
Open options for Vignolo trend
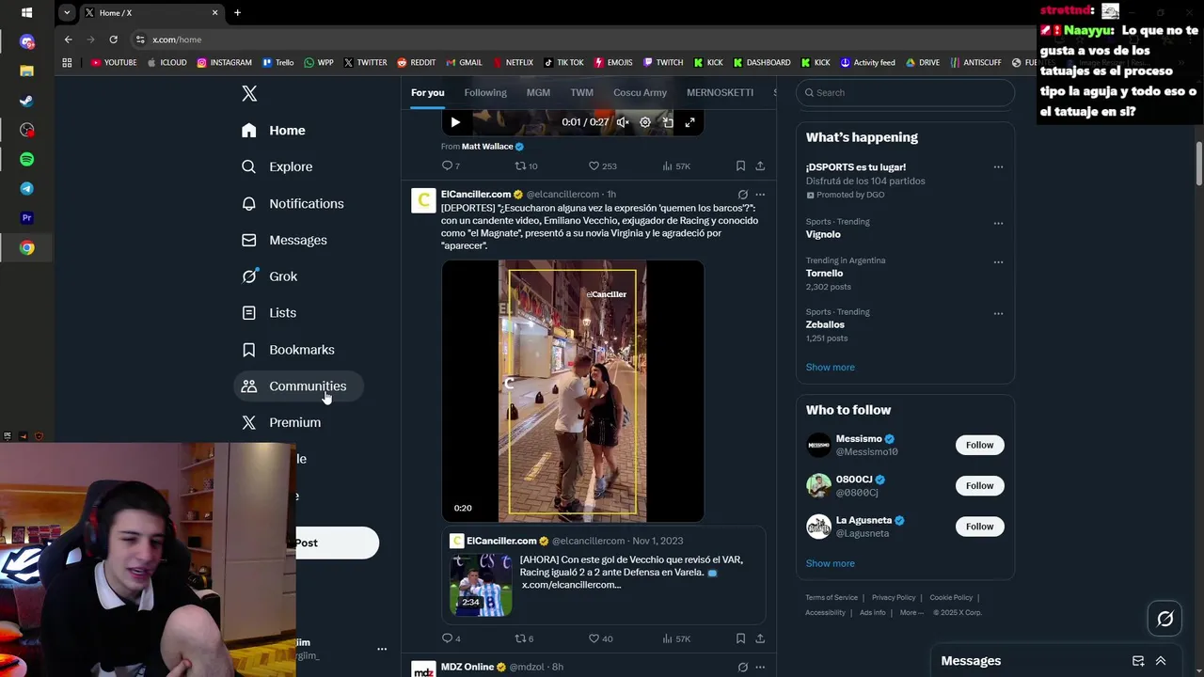(998, 223)
